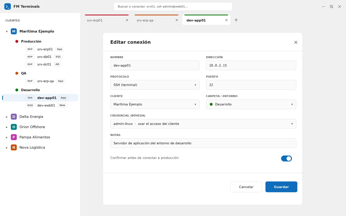Select the dev-app01 tab
Image resolution: width=346 pixels, height=216 pixels.
coord(206,20)
